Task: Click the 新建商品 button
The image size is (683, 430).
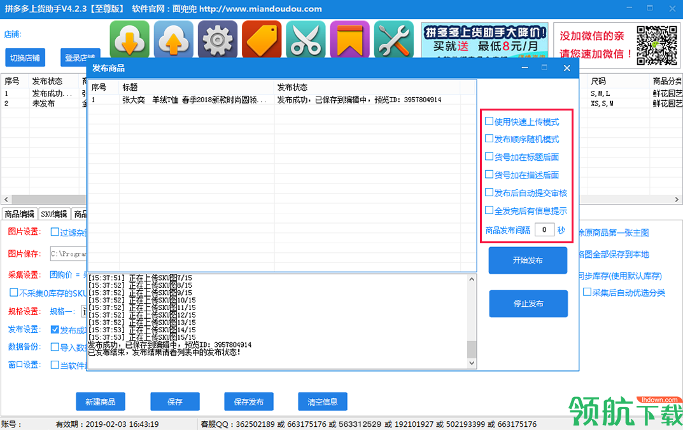Action: (x=100, y=402)
